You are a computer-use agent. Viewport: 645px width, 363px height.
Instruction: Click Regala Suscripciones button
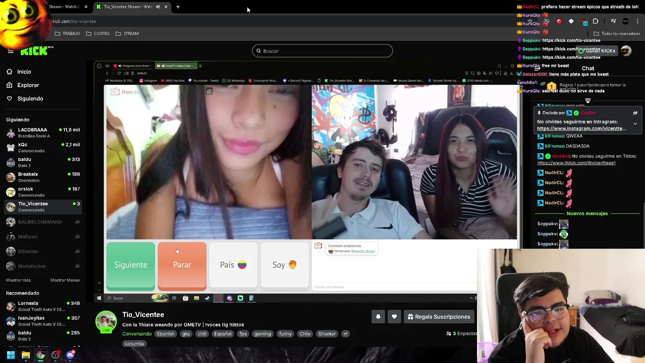[x=439, y=317]
